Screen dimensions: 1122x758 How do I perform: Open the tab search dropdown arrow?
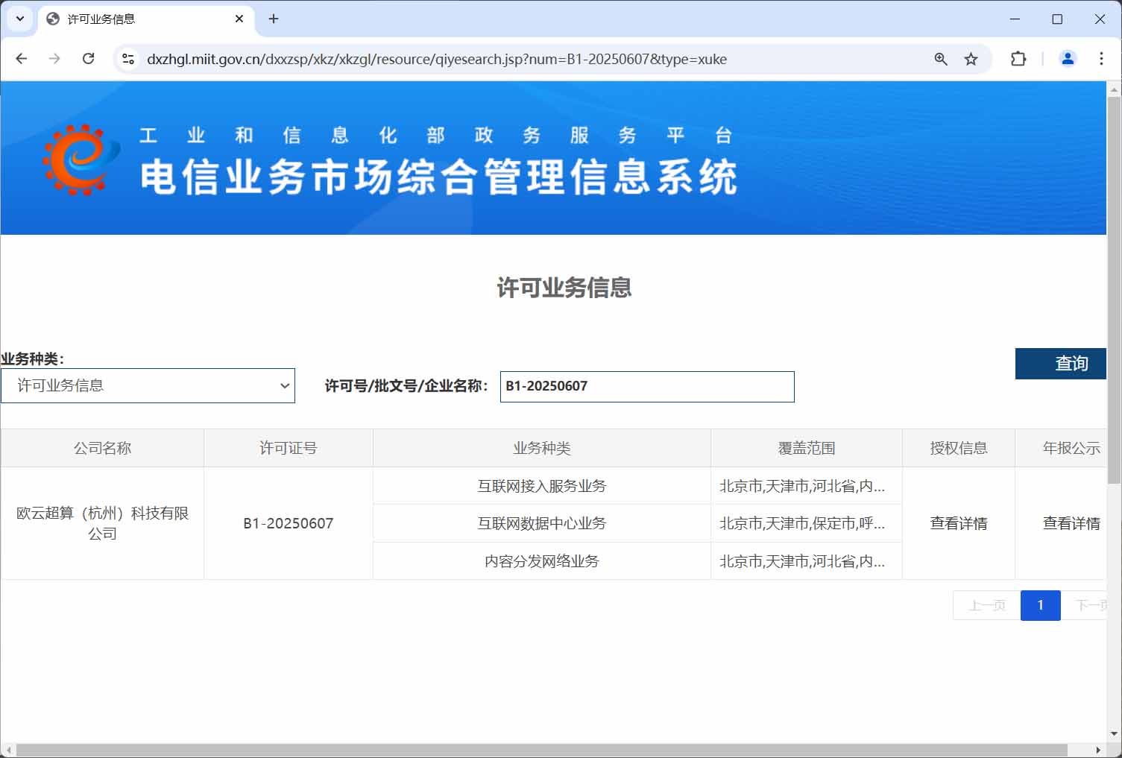(20, 19)
